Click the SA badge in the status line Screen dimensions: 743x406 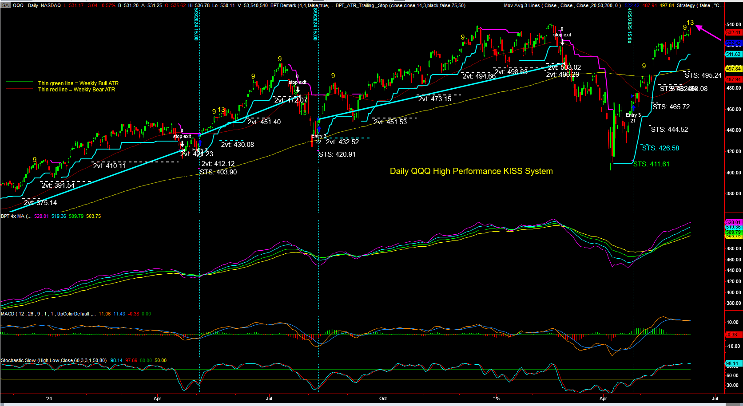[x=5, y=5]
